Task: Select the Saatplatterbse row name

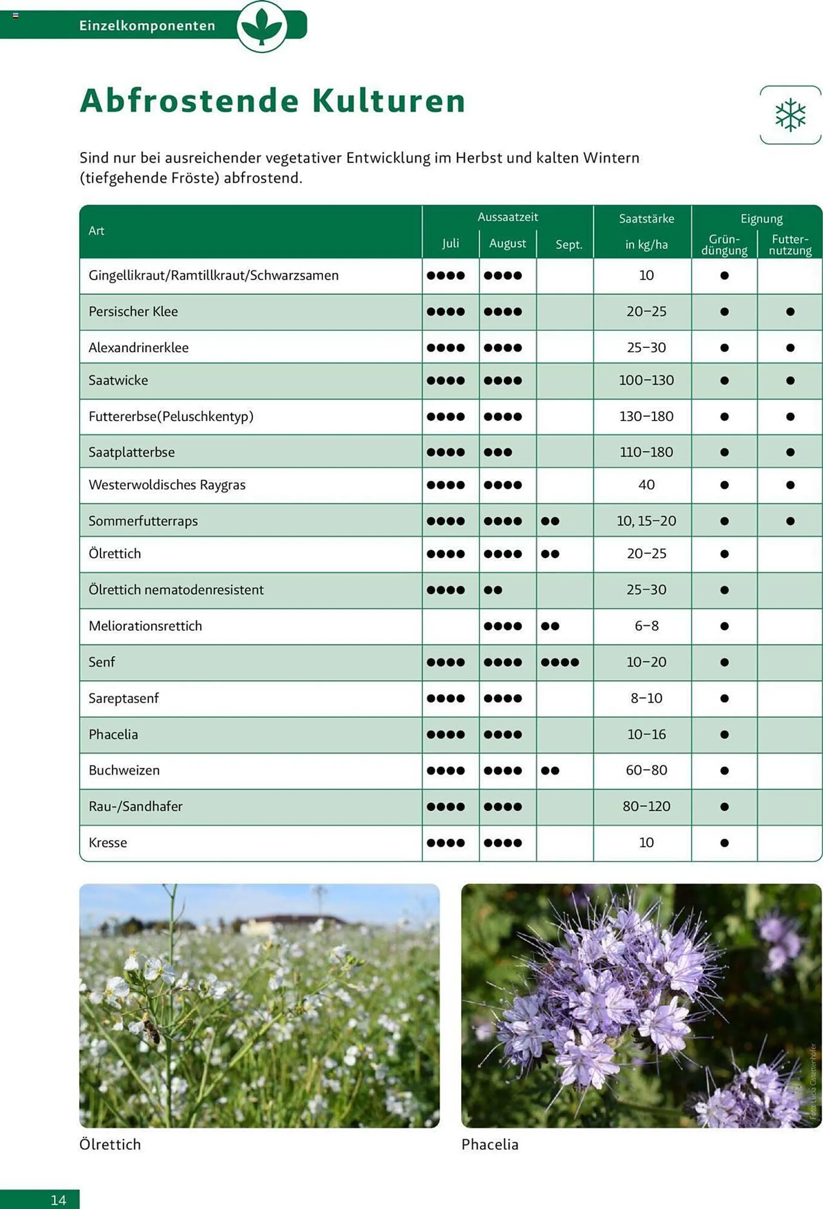Action: pyautogui.click(x=132, y=452)
